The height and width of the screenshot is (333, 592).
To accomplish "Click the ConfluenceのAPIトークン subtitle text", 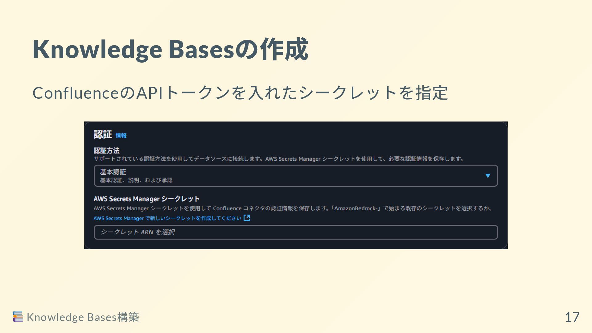I will 240,93.
